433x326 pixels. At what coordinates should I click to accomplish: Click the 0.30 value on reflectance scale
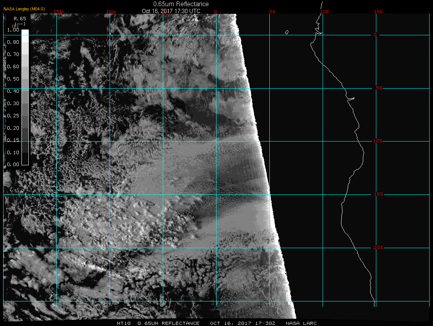pyautogui.click(x=13, y=104)
